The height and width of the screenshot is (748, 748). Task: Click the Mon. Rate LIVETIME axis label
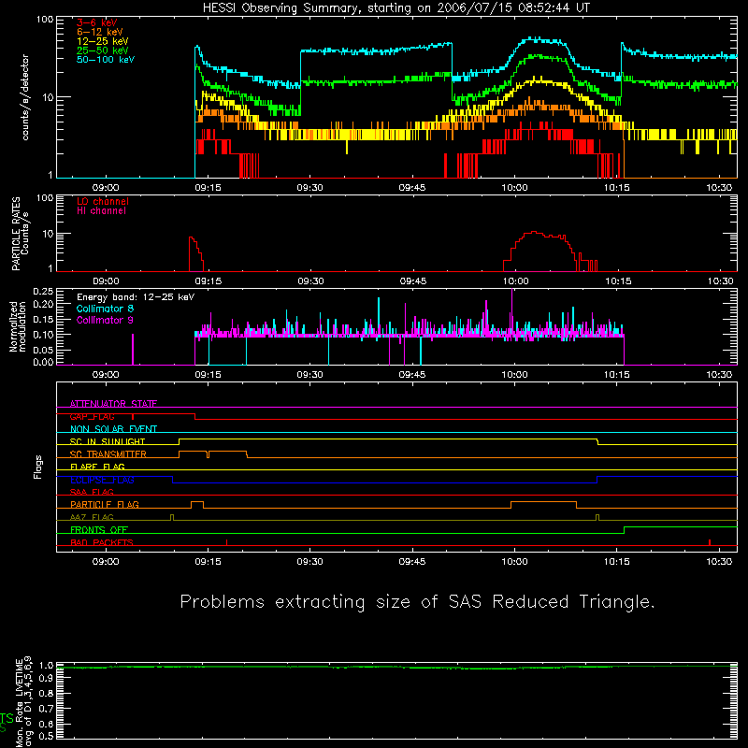(22, 702)
